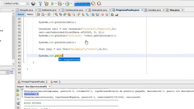Click the Debug project icon
194x109 pixels.
point(60,4)
